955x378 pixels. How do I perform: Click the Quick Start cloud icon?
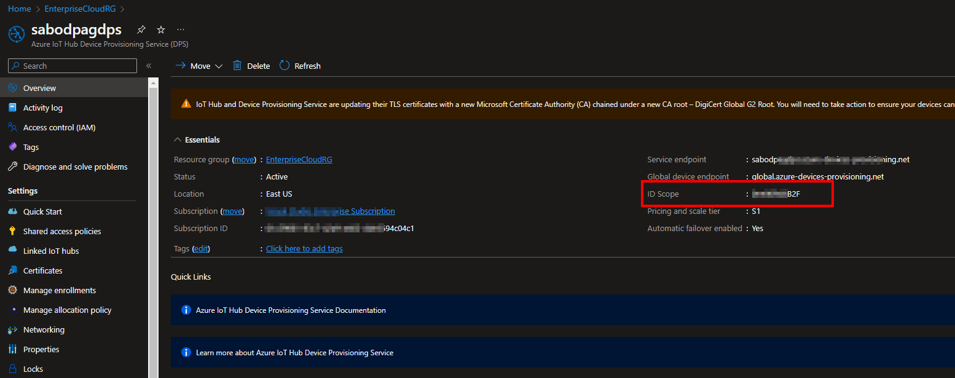pyautogui.click(x=12, y=211)
